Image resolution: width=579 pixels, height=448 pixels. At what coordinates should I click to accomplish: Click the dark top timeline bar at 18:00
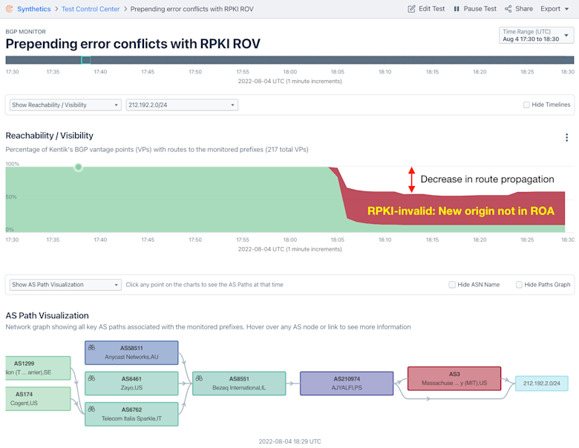pos(289,60)
